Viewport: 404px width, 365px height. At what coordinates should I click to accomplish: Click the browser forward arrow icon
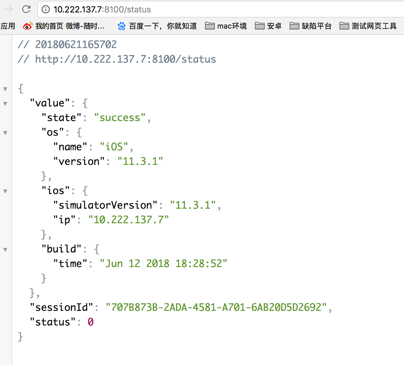point(9,9)
